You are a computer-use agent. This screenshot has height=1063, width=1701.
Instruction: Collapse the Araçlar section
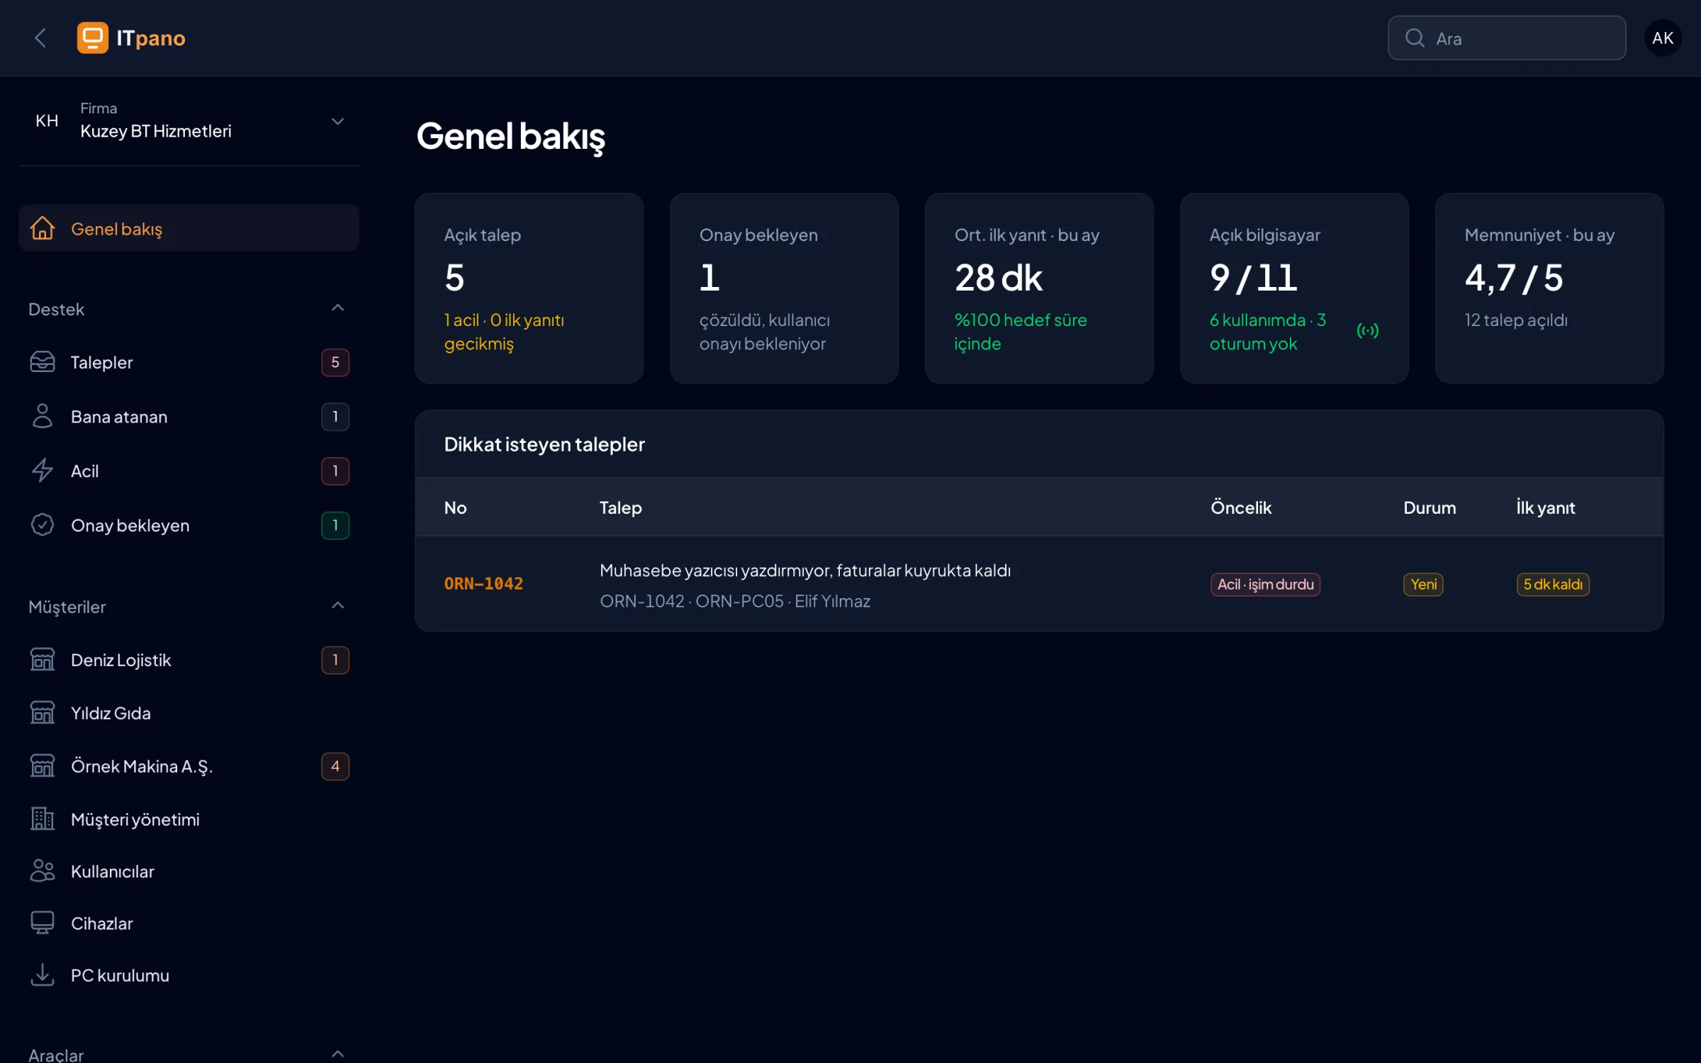coord(338,1054)
